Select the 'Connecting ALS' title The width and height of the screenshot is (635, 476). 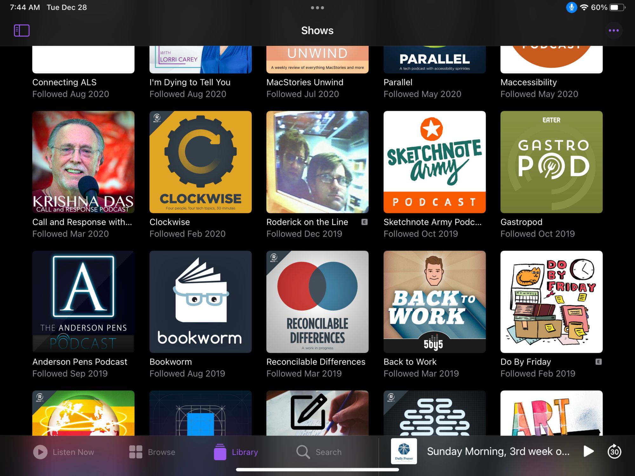click(x=64, y=82)
